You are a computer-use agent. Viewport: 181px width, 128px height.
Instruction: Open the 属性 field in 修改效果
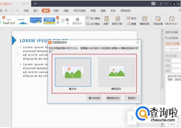click(x=176, y=66)
